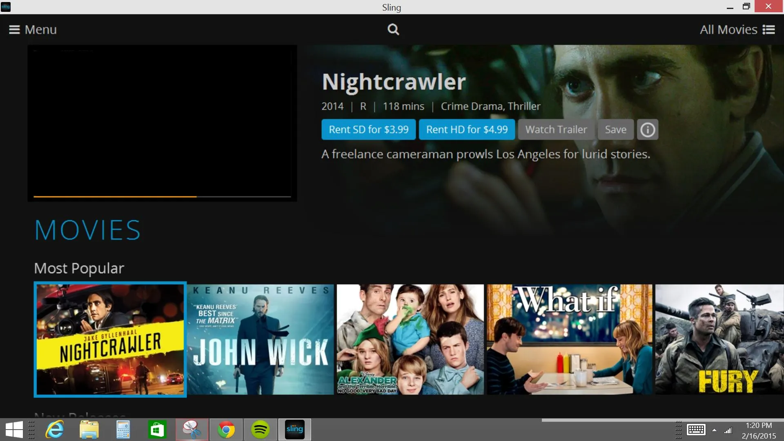The width and height of the screenshot is (784, 441).
Task: Launch Internet Explorer from taskbar
Action: click(54, 430)
